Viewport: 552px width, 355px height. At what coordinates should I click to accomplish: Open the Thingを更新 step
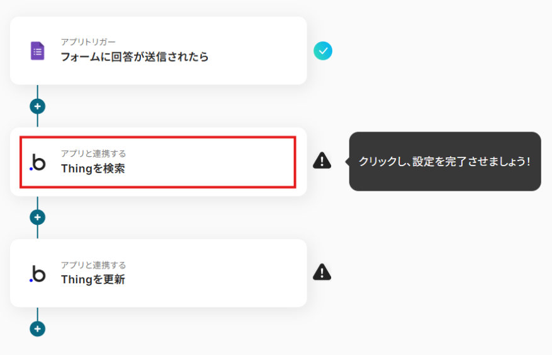coord(159,273)
